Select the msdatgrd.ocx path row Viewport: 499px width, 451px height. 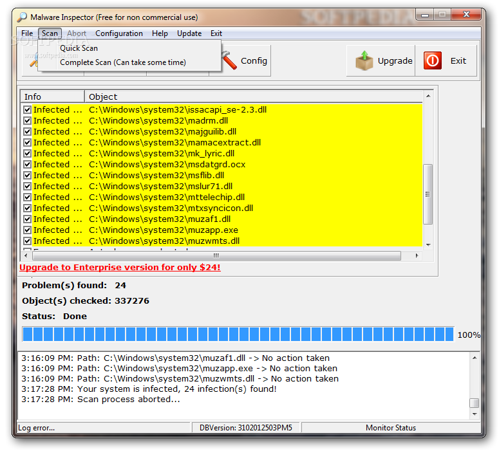(x=221, y=165)
